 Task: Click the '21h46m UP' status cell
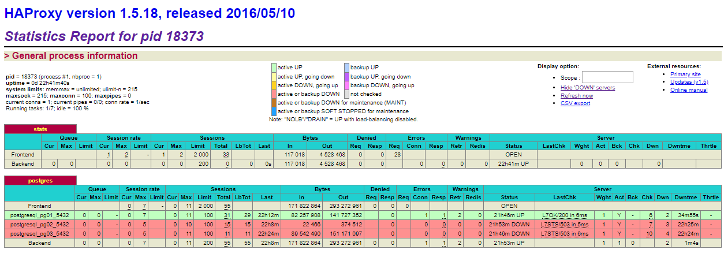click(509, 215)
